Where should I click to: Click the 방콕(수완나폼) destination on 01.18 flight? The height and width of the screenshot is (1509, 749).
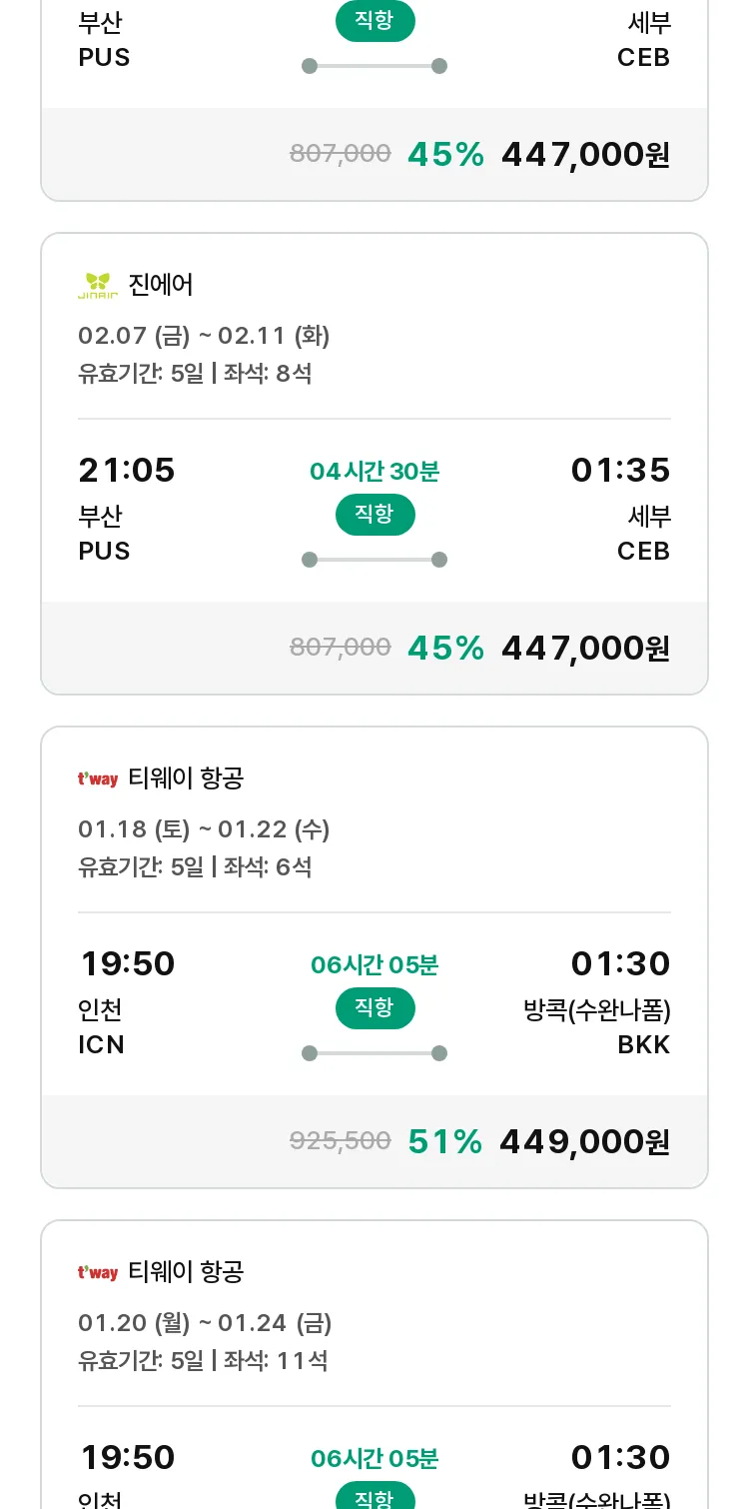coord(597,1010)
